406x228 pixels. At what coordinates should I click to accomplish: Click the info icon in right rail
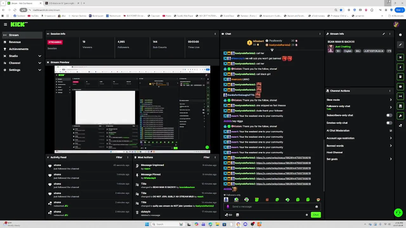click(x=400, y=35)
